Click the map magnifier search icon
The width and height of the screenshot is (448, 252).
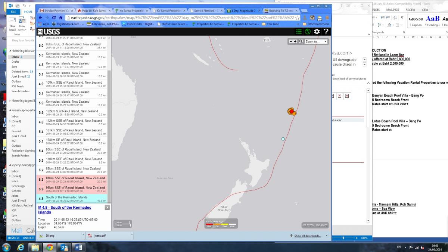tap(301, 41)
